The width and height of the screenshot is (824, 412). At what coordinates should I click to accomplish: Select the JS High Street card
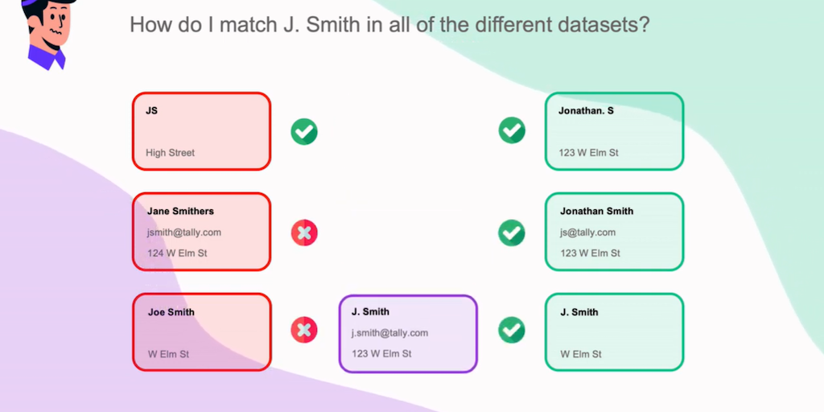201,131
